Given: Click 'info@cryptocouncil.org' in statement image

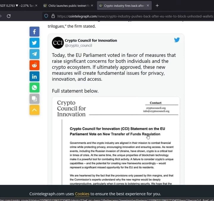Looking at the screenshot, I should point(156,111).
